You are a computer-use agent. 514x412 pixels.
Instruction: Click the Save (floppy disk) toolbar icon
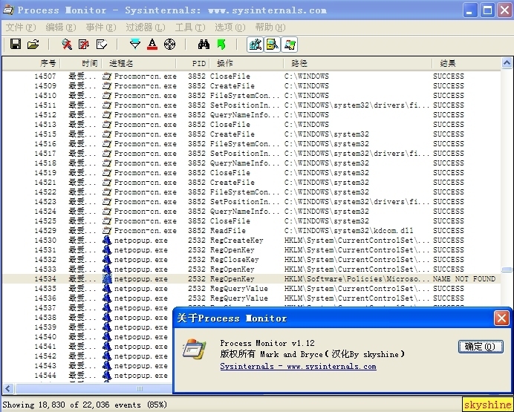coord(16,44)
